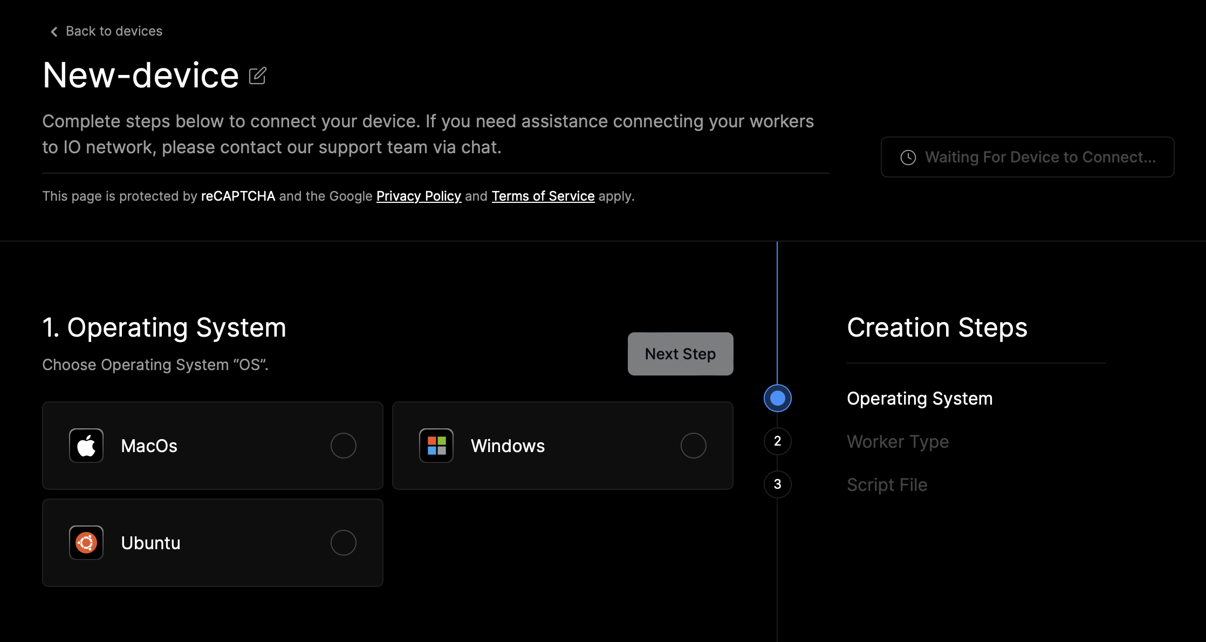Click the Windows label text

pyautogui.click(x=508, y=446)
